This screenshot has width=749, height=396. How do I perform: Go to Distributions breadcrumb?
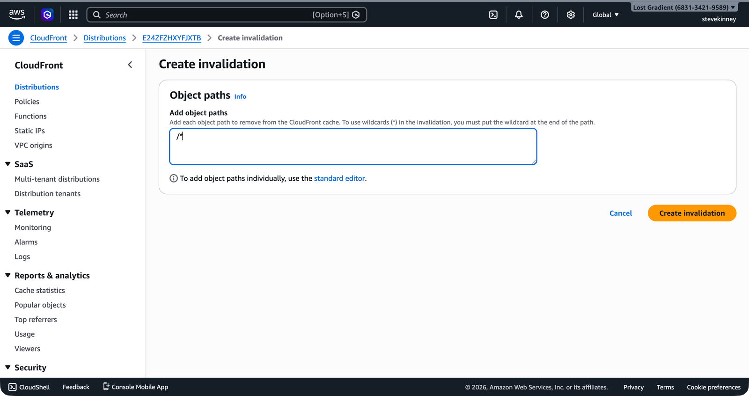click(105, 38)
